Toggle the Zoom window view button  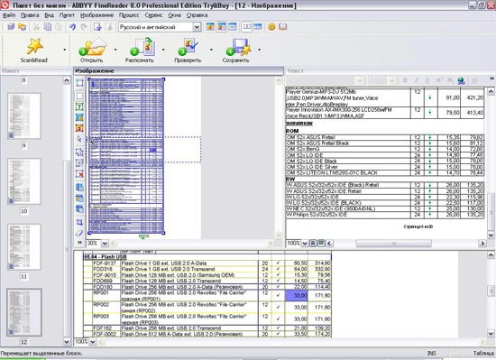point(233,27)
